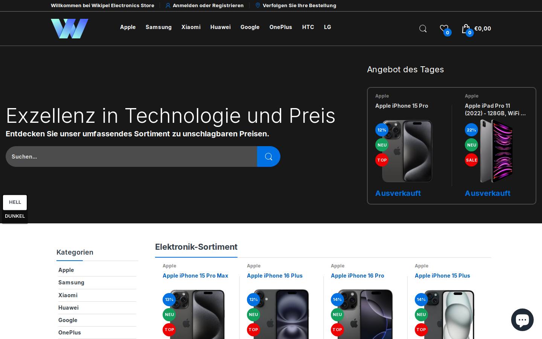The width and height of the screenshot is (542, 339).
Task: Click the iPad Pro 11 deal image
Action: click(x=496, y=151)
